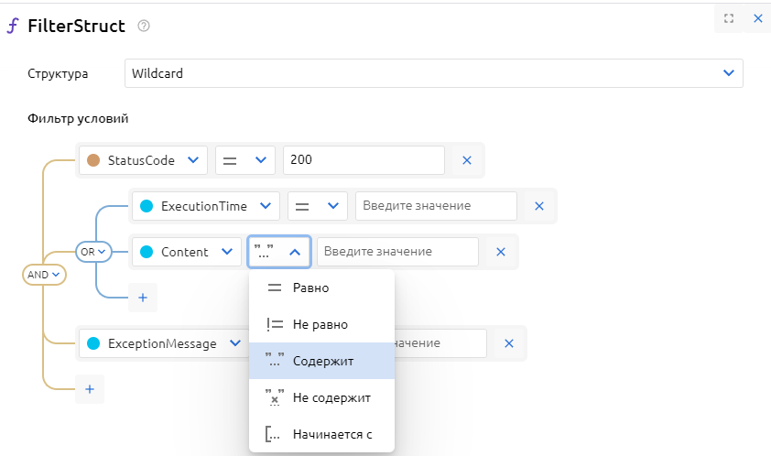The width and height of the screenshot is (771, 456).
Task: Click the ExecutionTime value input field
Action: click(436, 206)
